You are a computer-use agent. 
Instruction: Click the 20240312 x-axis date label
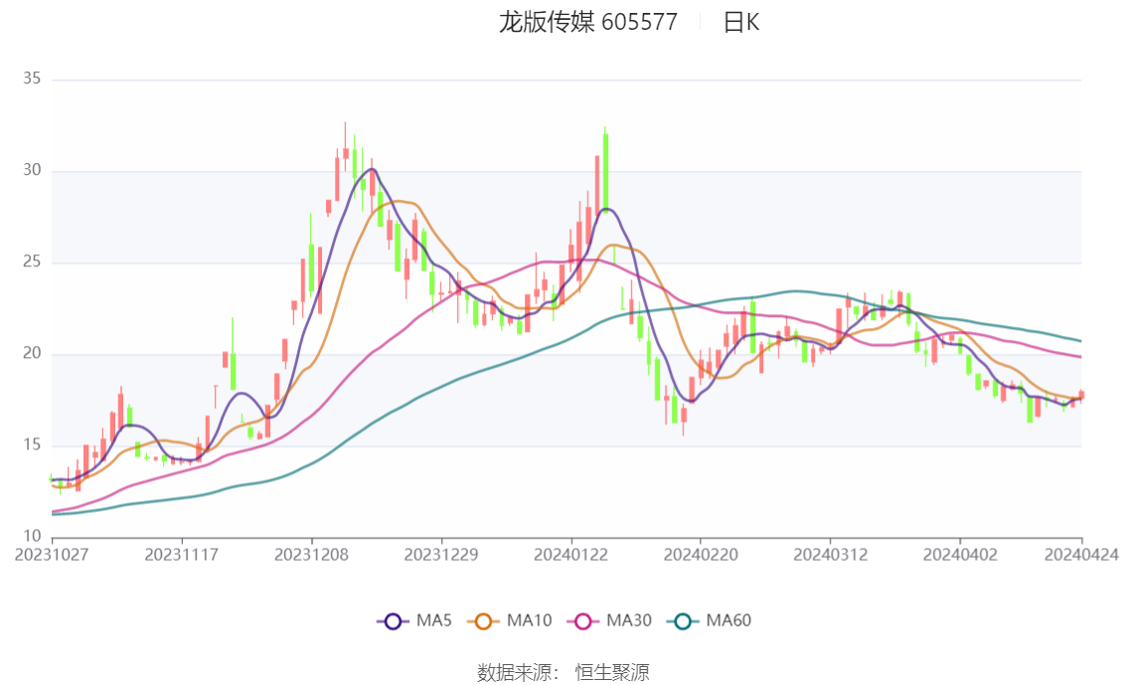[x=830, y=555]
